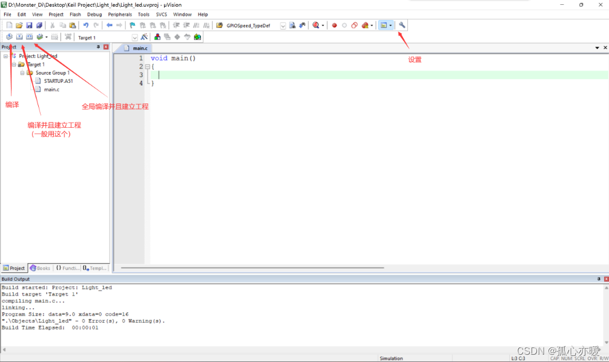Toggle the window layout toolbar button
The height and width of the screenshot is (362, 609).
point(384,25)
